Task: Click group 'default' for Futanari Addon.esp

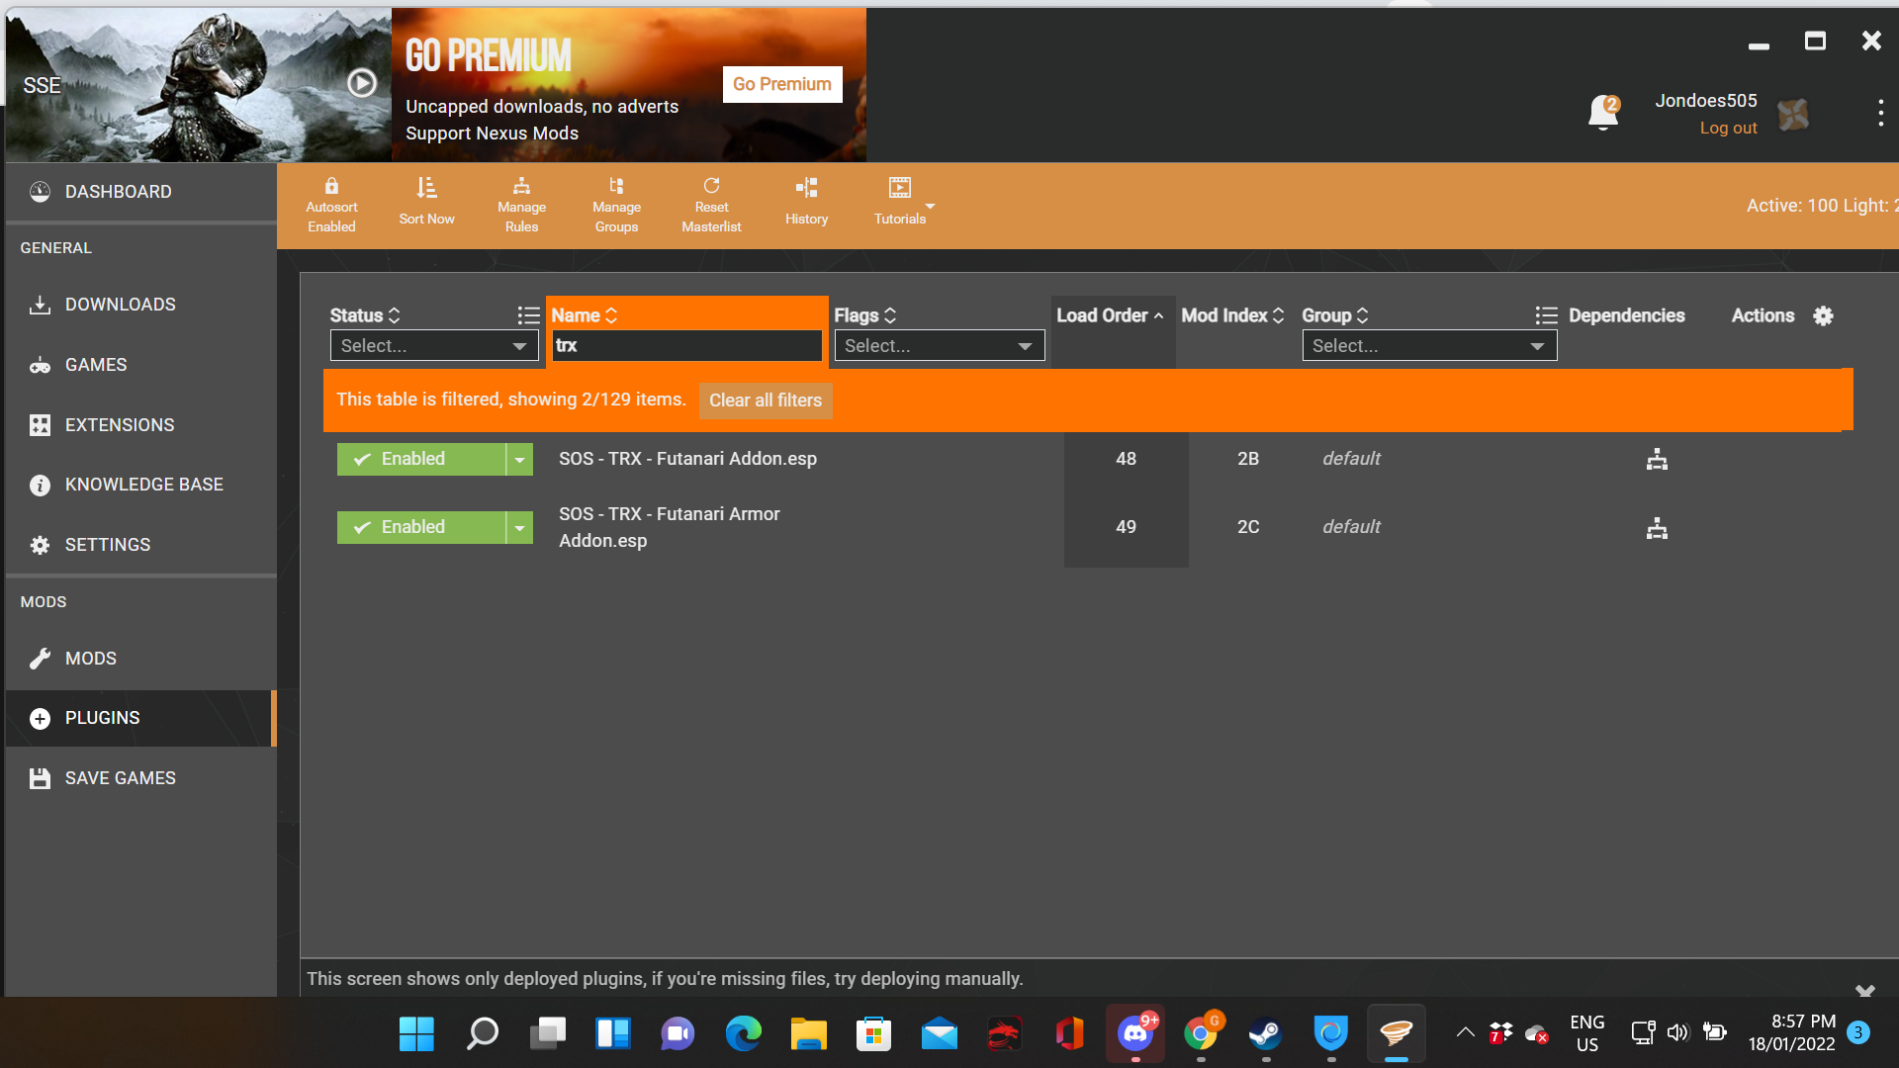Action: tap(1351, 459)
